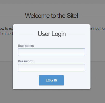This screenshot has width=105, height=103.
Task: Click the cut-off "to a bac" background text
Action: click(x=6, y=34)
